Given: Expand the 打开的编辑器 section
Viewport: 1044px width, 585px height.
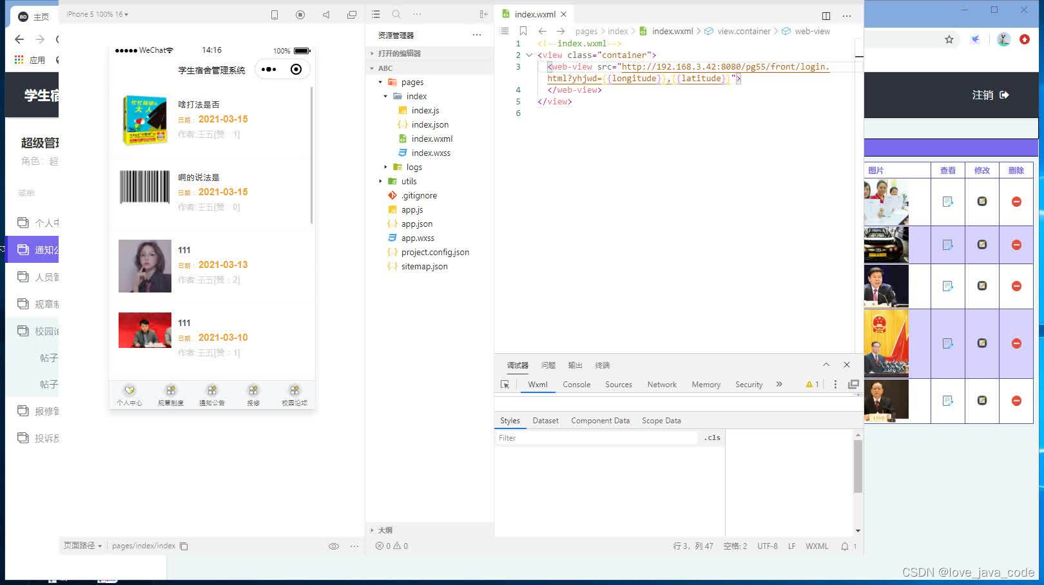Looking at the screenshot, I should click(429, 53).
